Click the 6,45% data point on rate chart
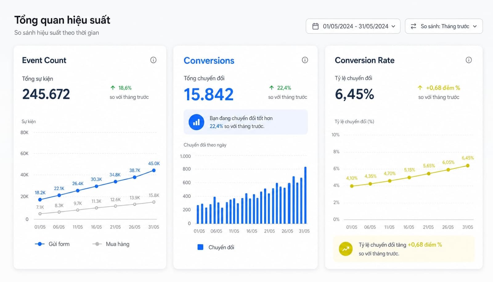The height and width of the screenshot is (282, 493). pos(468,166)
